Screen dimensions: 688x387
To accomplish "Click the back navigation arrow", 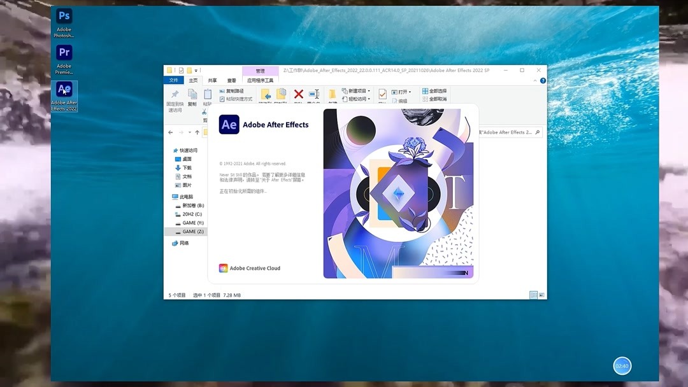I will (170, 132).
